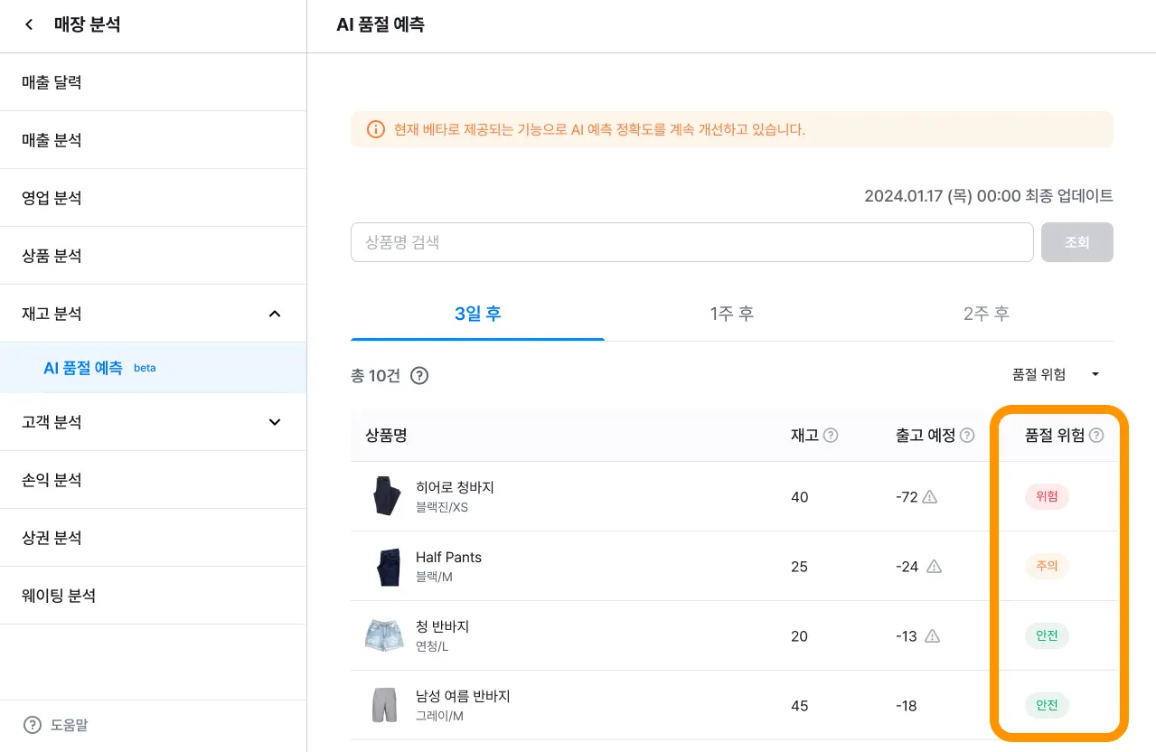Click the help icon beside 총 10건
Image resolution: width=1156 pixels, height=752 pixels.
pyautogui.click(x=419, y=375)
